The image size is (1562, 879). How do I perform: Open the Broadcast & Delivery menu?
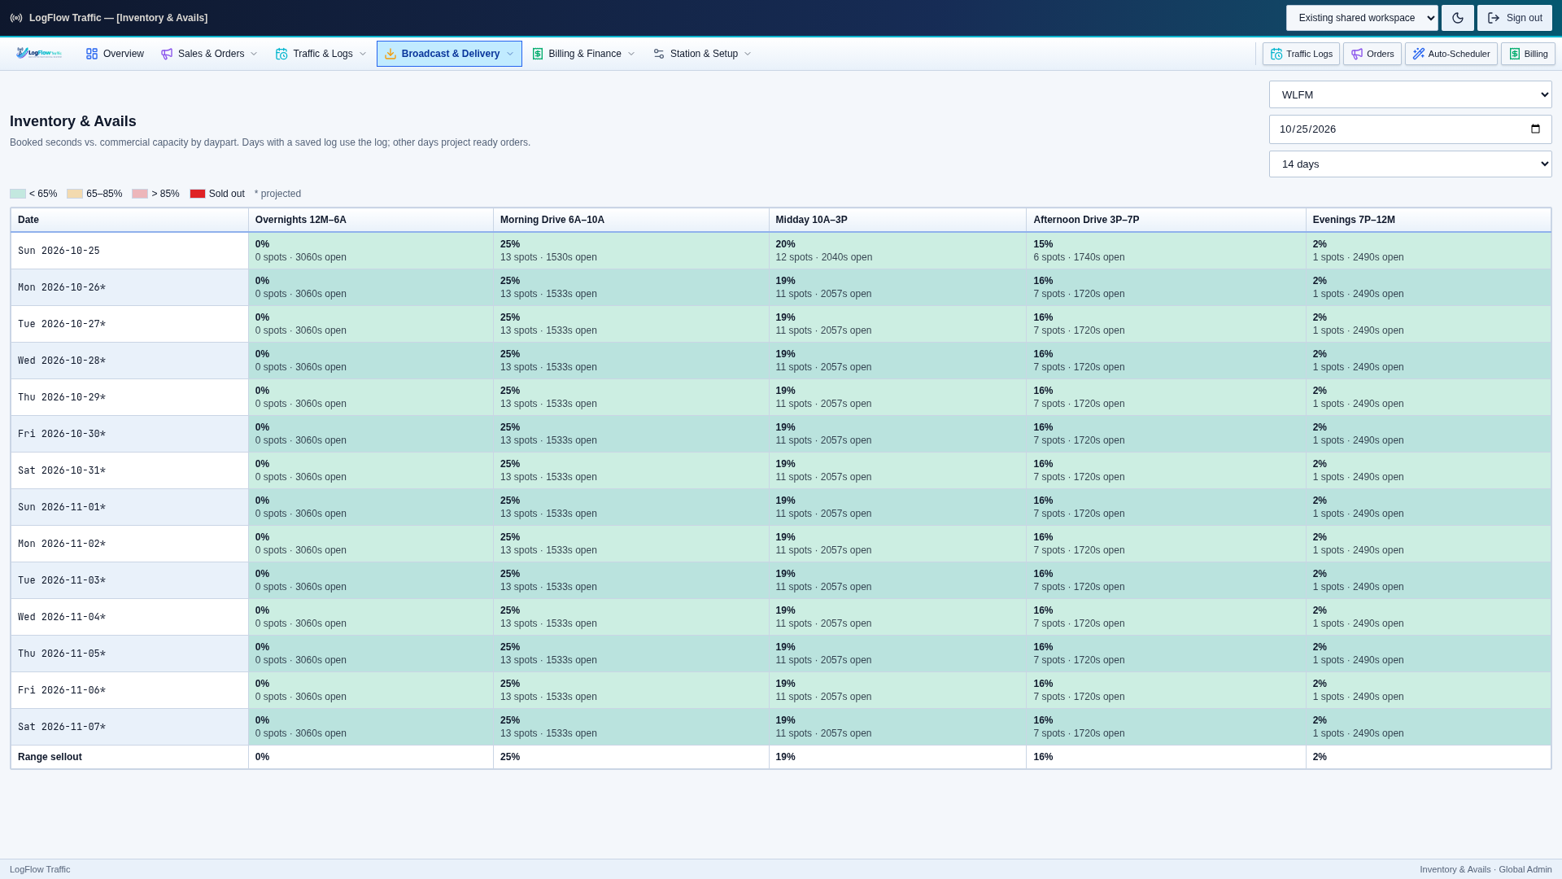tap(449, 54)
